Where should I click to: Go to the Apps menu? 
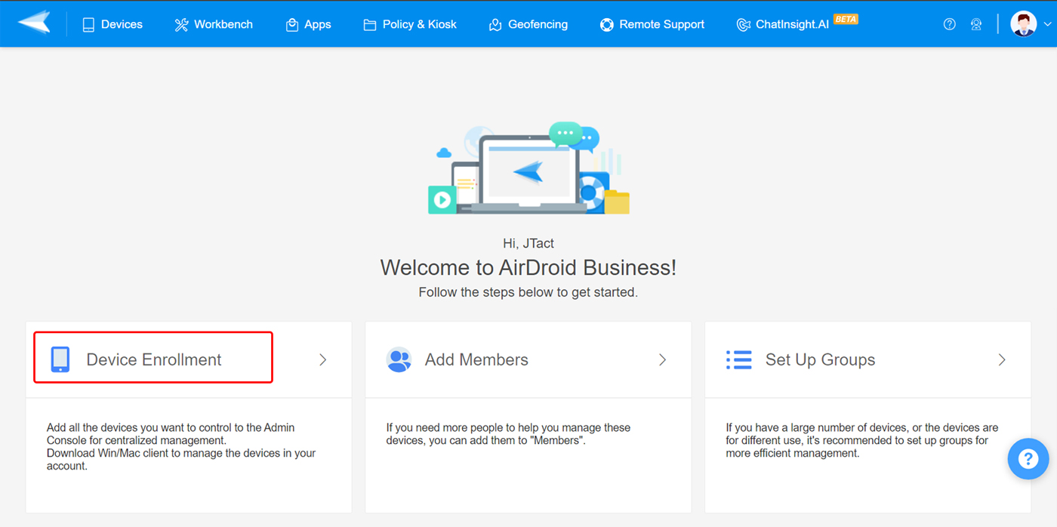(308, 25)
